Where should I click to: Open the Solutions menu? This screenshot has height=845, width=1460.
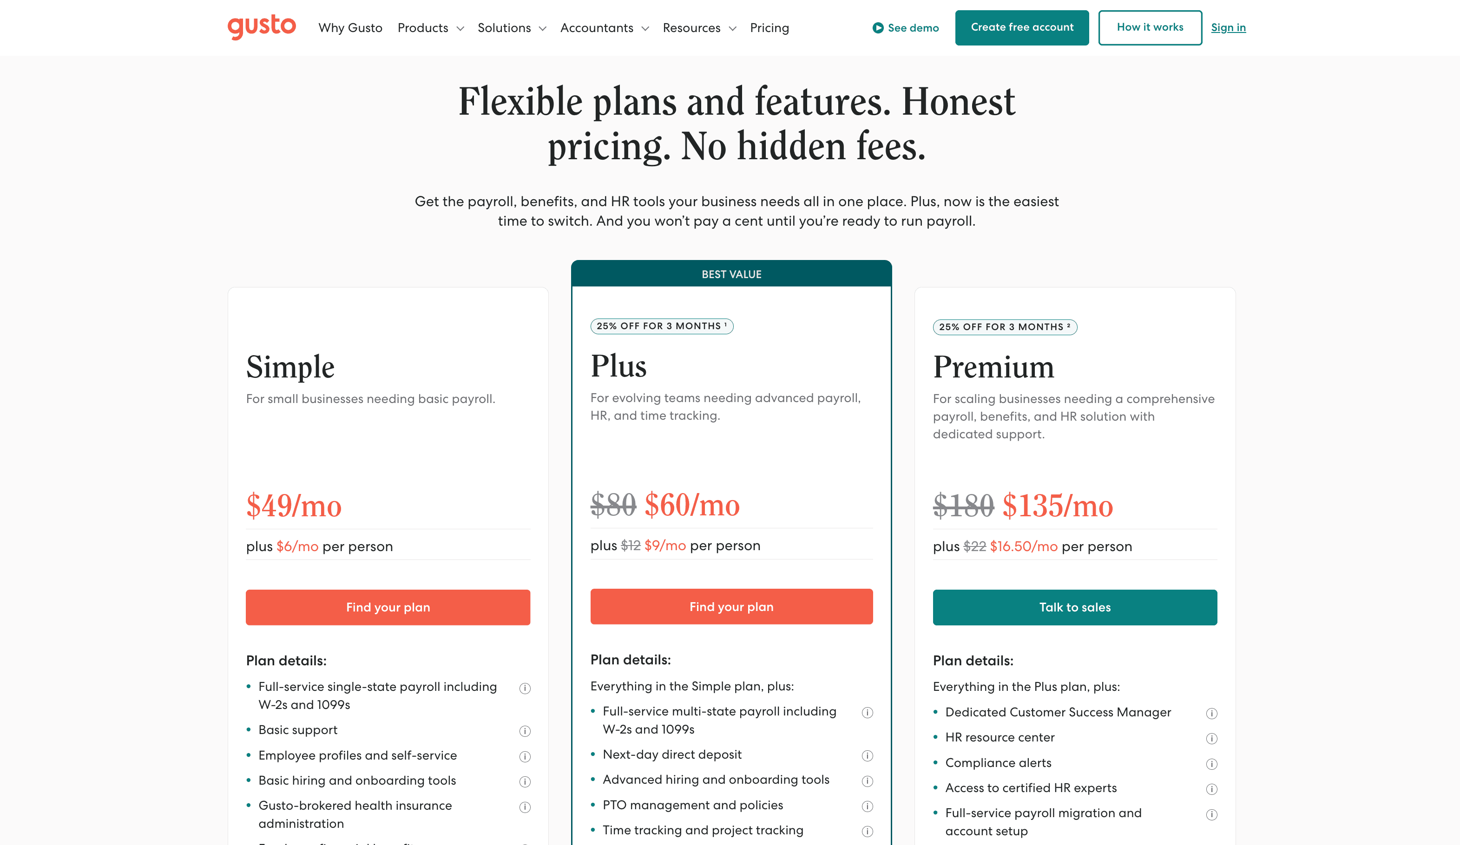(511, 28)
